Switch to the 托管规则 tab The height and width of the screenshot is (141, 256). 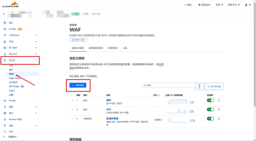click(x=113, y=48)
